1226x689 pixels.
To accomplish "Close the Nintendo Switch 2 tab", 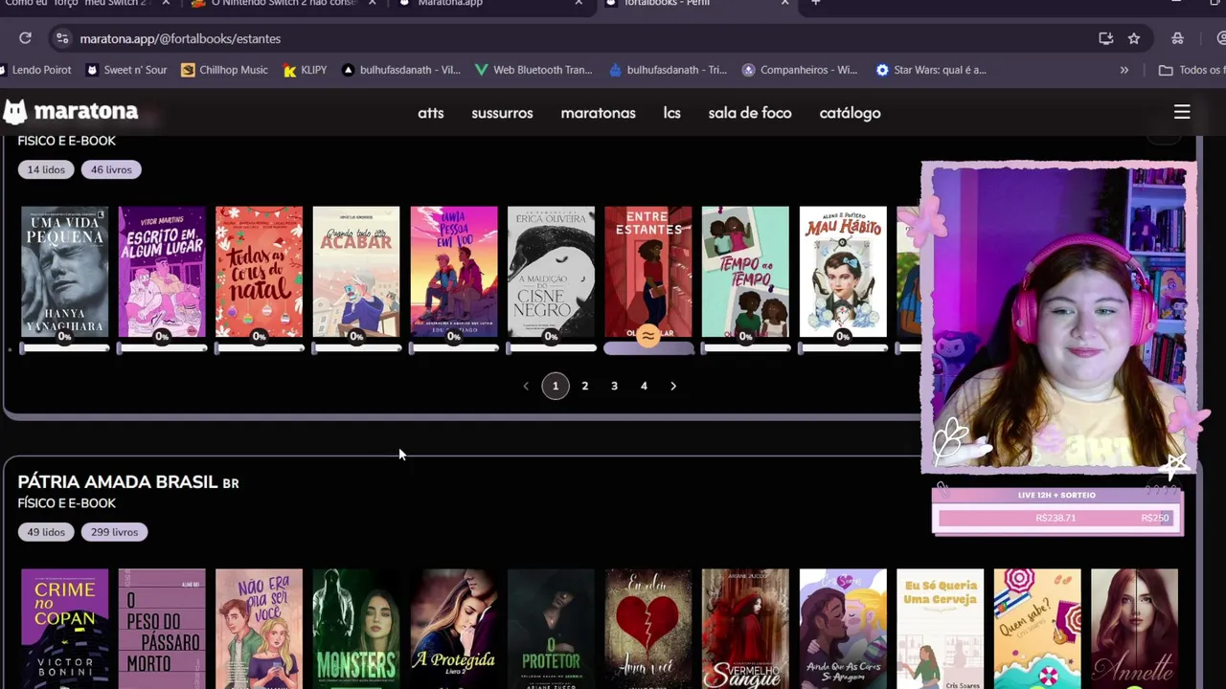I will (373, 3).
